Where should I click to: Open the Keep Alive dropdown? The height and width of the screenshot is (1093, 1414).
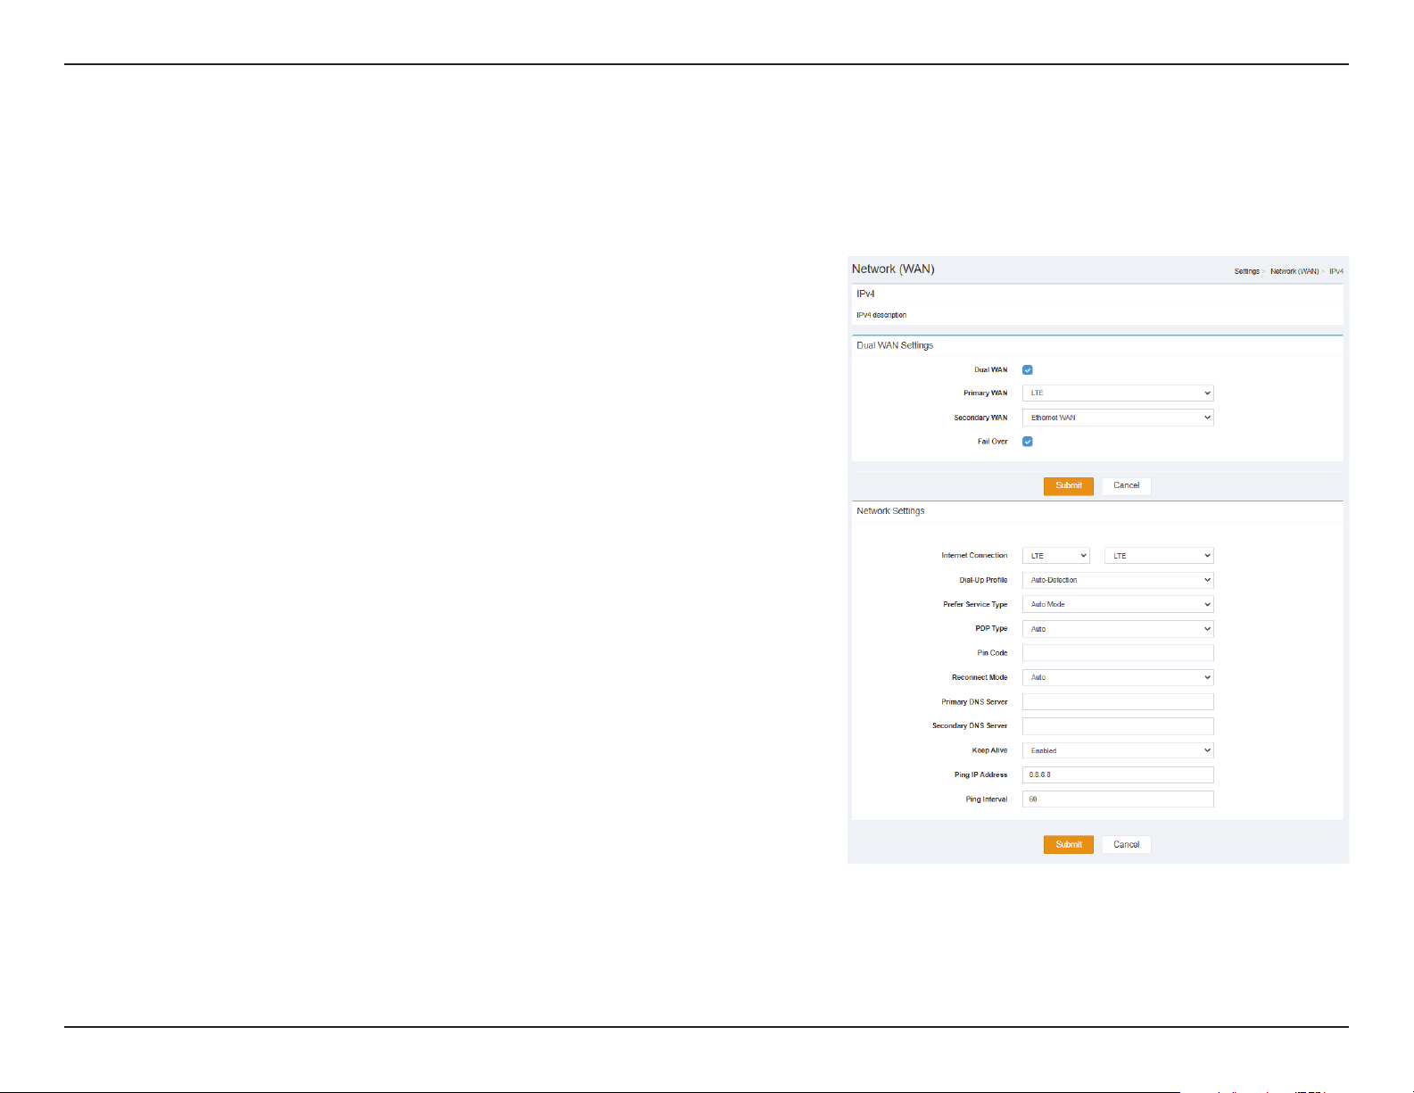coord(1118,750)
